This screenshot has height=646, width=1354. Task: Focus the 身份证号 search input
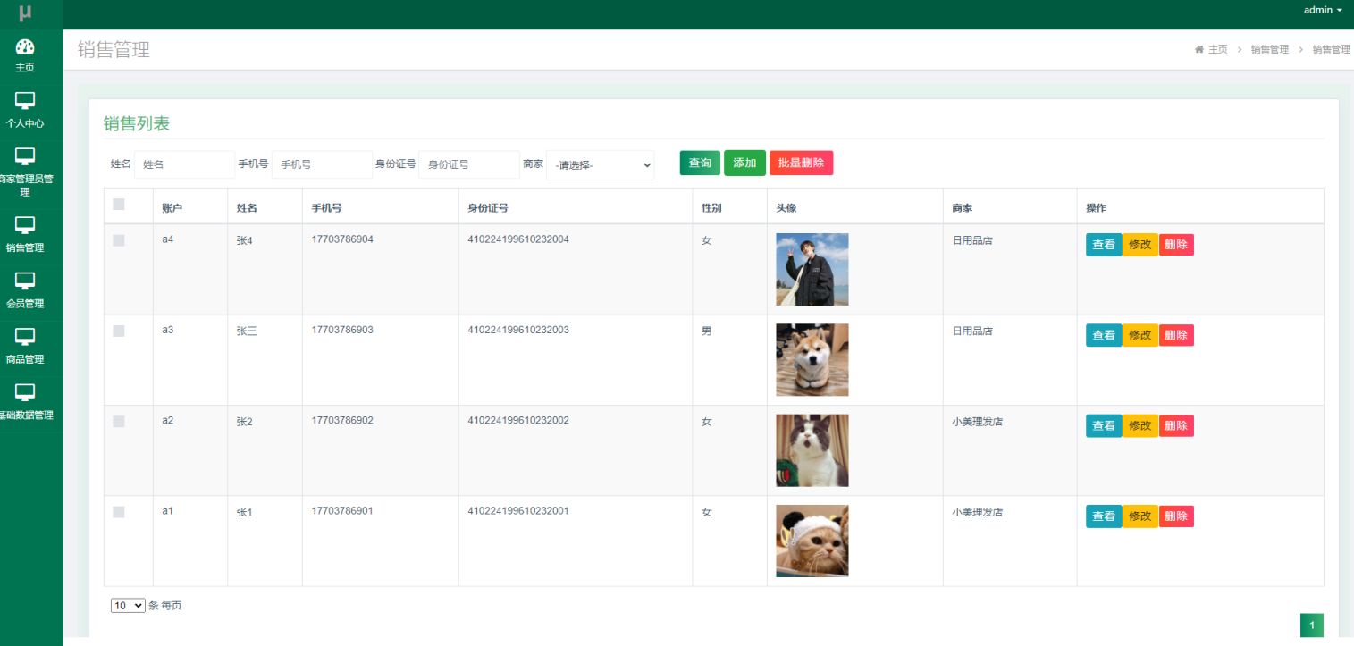(x=469, y=164)
